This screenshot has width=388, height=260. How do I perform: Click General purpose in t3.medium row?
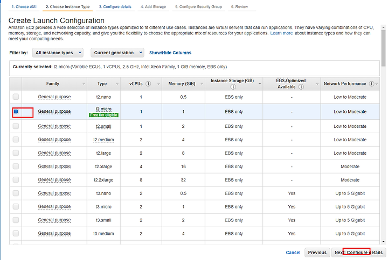coord(54,233)
